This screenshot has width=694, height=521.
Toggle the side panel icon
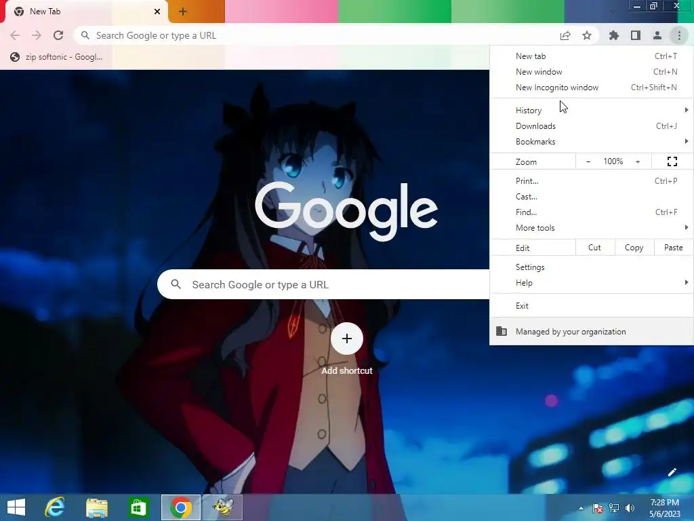tap(636, 35)
